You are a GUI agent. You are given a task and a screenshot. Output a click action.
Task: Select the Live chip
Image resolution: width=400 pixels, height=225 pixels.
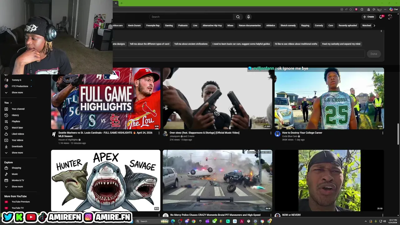[195, 26]
